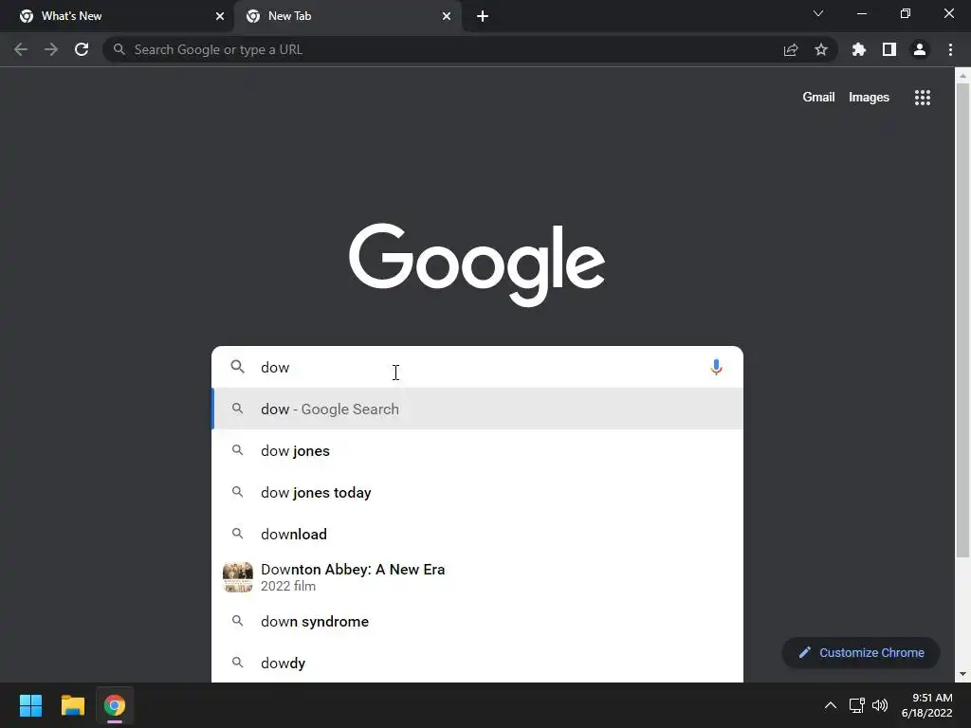Open the volume tray icon
The height and width of the screenshot is (728, 971).
pos(879,705)
